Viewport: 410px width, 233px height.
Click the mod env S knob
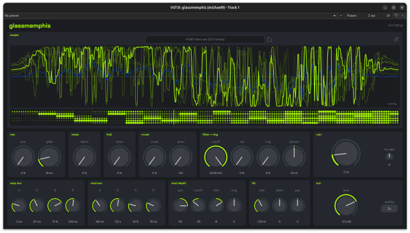click(135, 206)
